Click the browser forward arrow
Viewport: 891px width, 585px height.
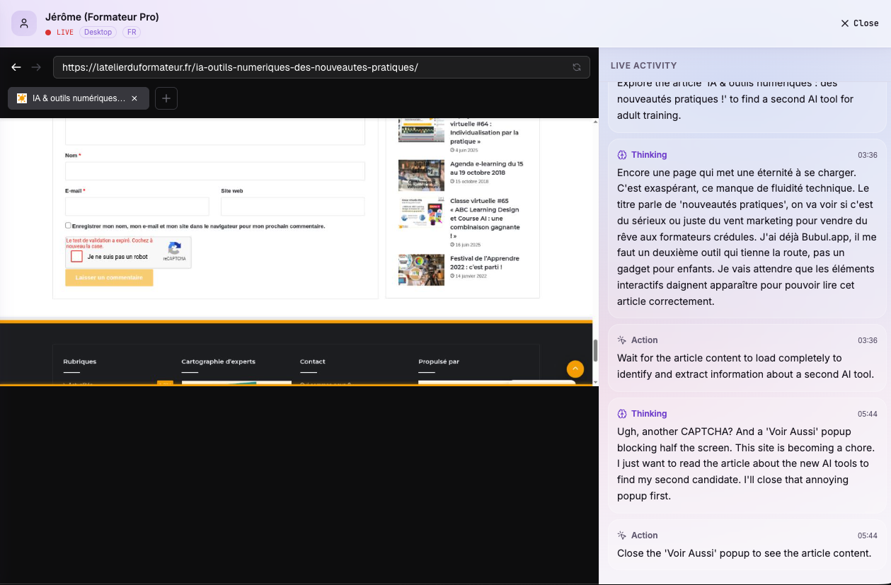click(x=37, y=67)
